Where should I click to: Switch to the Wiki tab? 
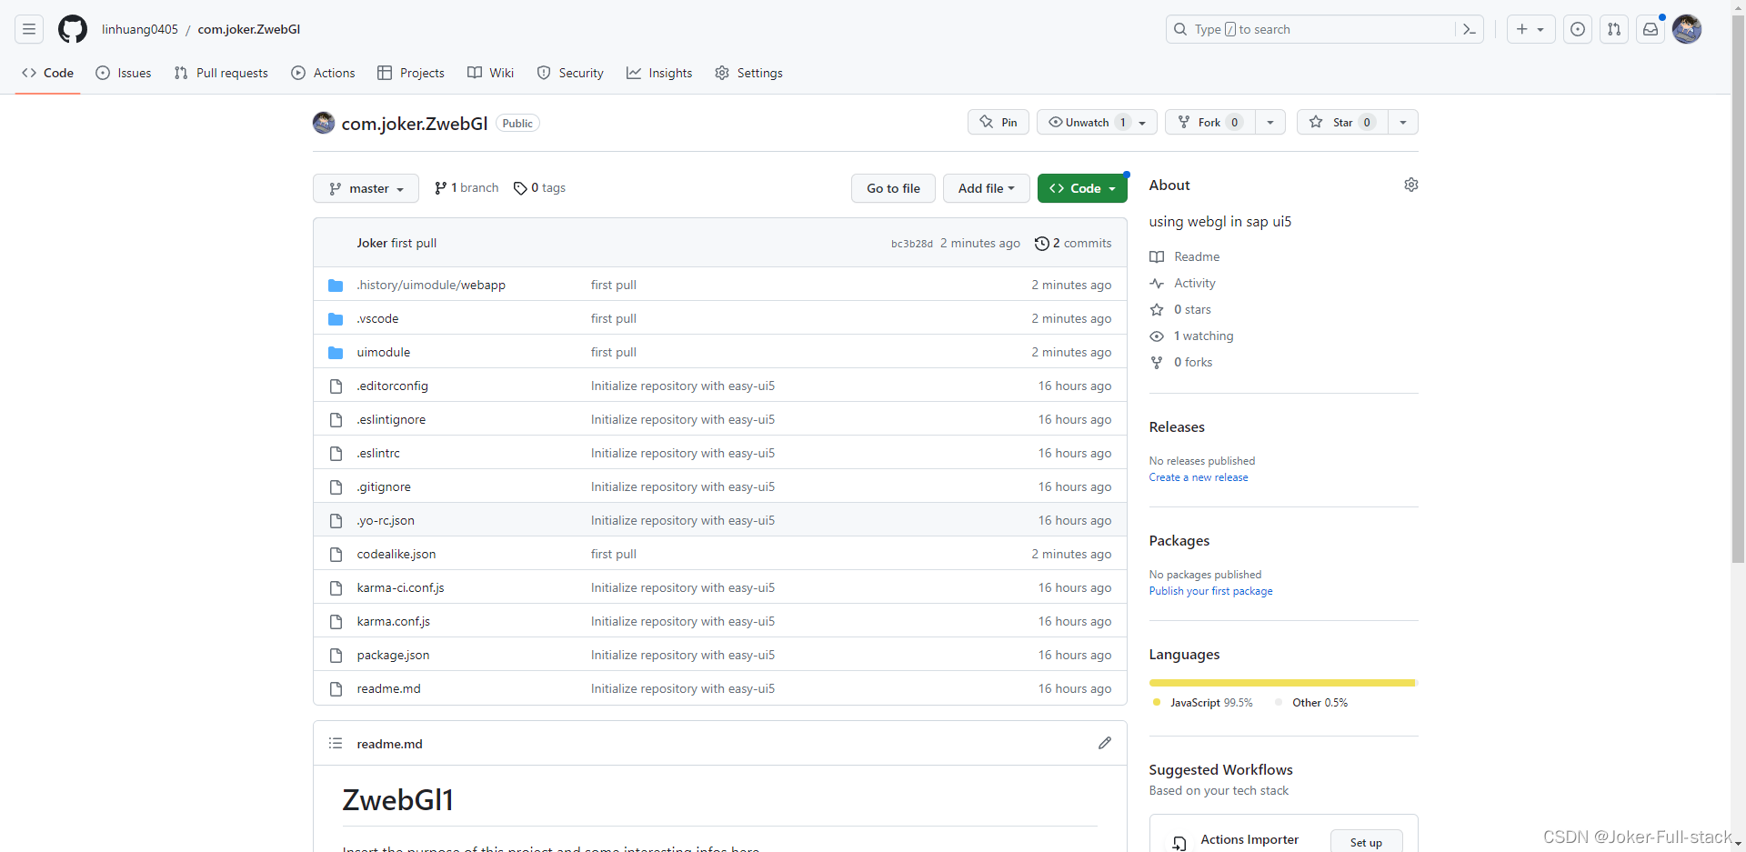[x=490, y=73]
